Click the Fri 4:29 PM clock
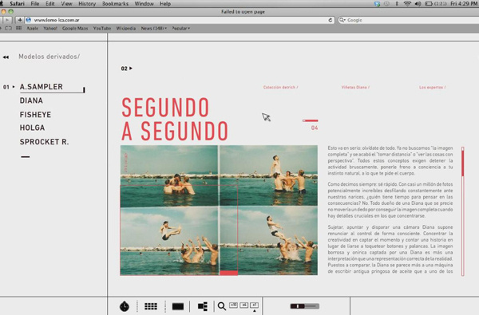 [x=465, y=4]
